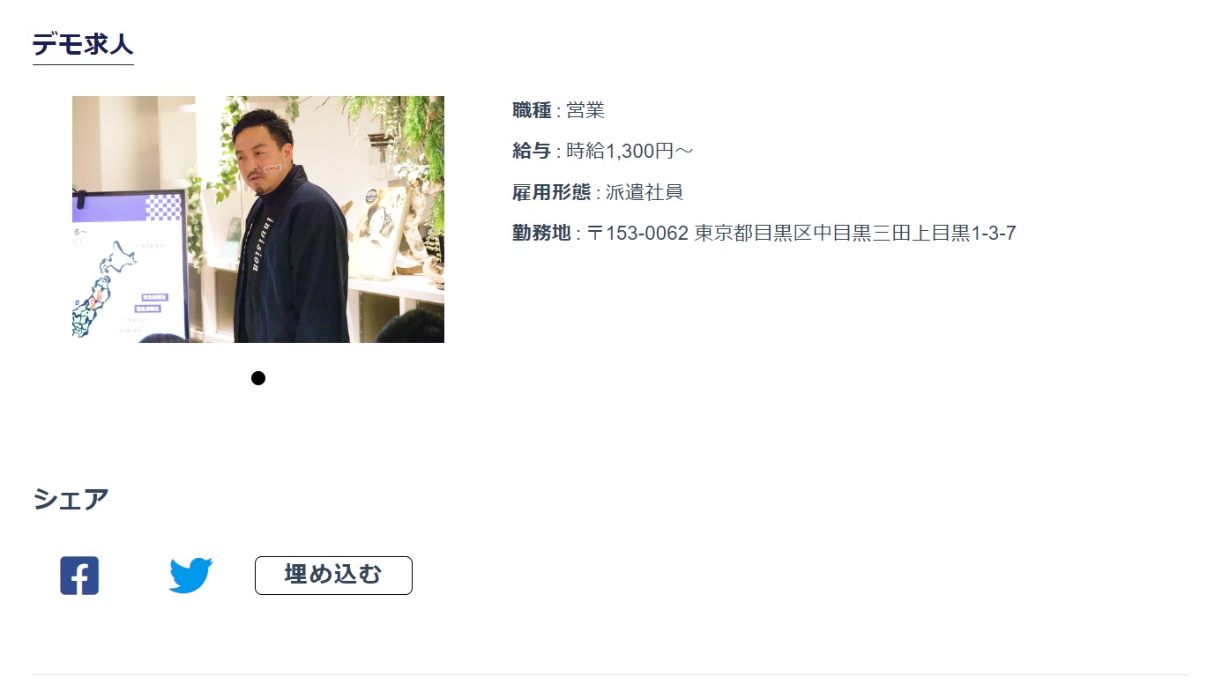1222x699 pixels.
Task: Select the 派遣社員 employment type text
Action: point(645,192)
